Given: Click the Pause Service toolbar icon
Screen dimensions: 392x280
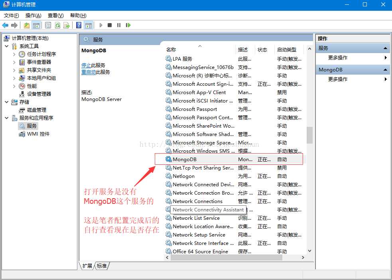Looking at the screenshot, I should [119, 25].
